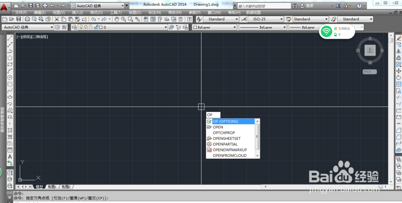This screenshot has height=203, width=402.
Task: Select the Polyline draw tool
Action: coord(10,51)
